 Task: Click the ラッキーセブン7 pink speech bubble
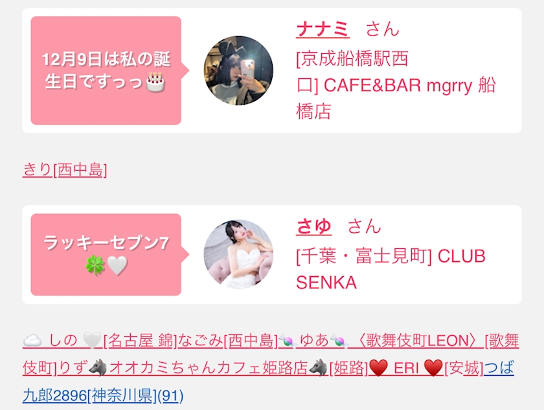click(x=106, y=254)
